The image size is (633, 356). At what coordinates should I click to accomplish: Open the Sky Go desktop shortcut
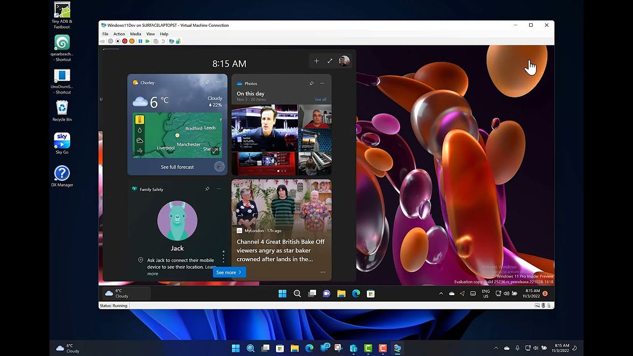coord(62,143)
